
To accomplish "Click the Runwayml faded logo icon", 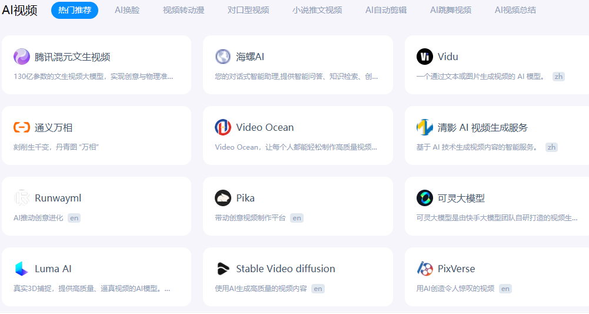I will coord(22,198).
